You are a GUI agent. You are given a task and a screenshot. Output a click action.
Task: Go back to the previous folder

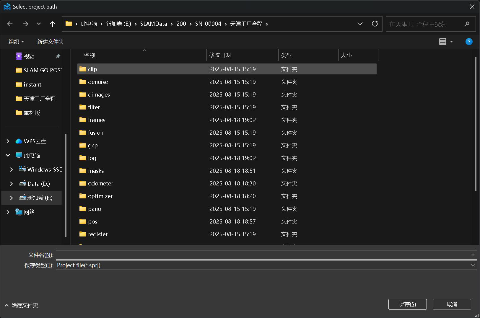click(10, 24)
